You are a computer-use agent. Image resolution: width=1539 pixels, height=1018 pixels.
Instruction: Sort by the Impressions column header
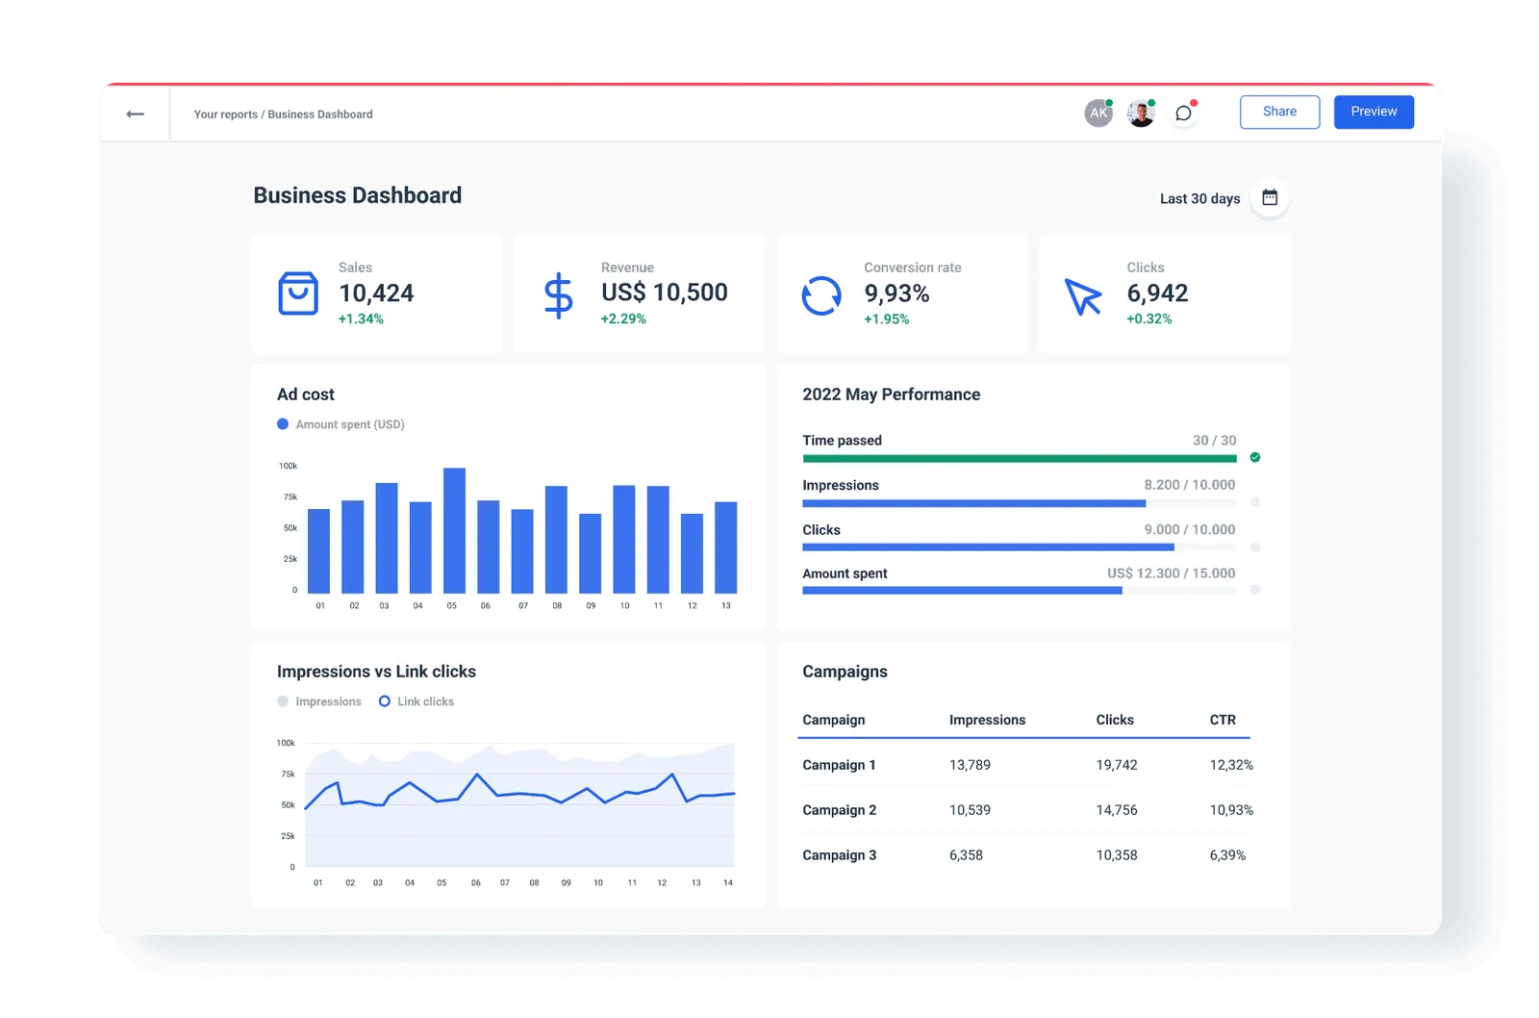pyautogui.click(x=987, y=720)
